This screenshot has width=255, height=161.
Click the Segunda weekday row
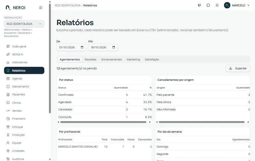(x=202, y=154)
